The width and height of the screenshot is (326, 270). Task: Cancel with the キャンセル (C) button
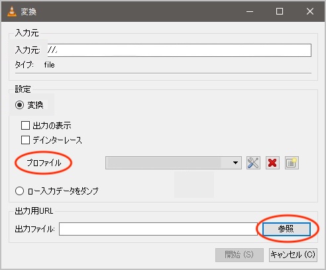[x=293, y=255]
